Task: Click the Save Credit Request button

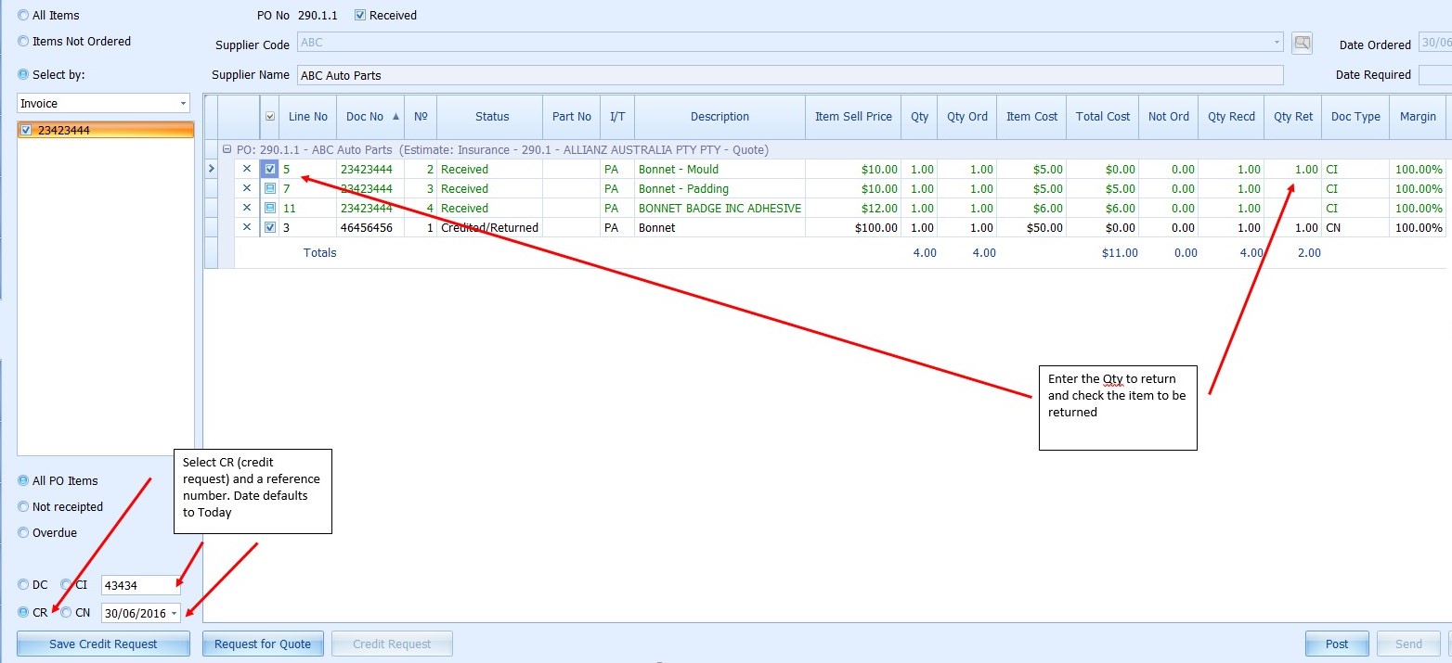Action: coord(103,644)
